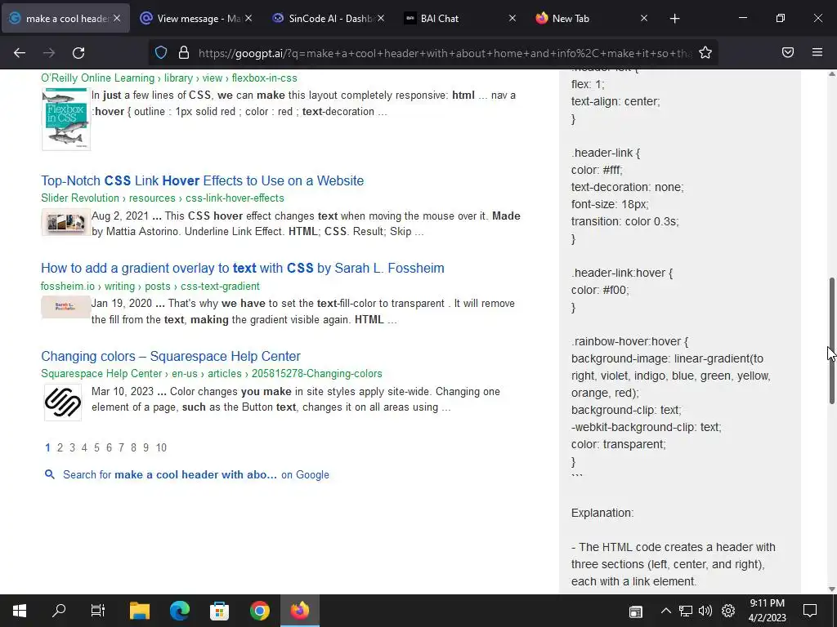Switch to View message tab
Image resolution: width=837 pixels, height=627 pixels.
tap(196, 19)
